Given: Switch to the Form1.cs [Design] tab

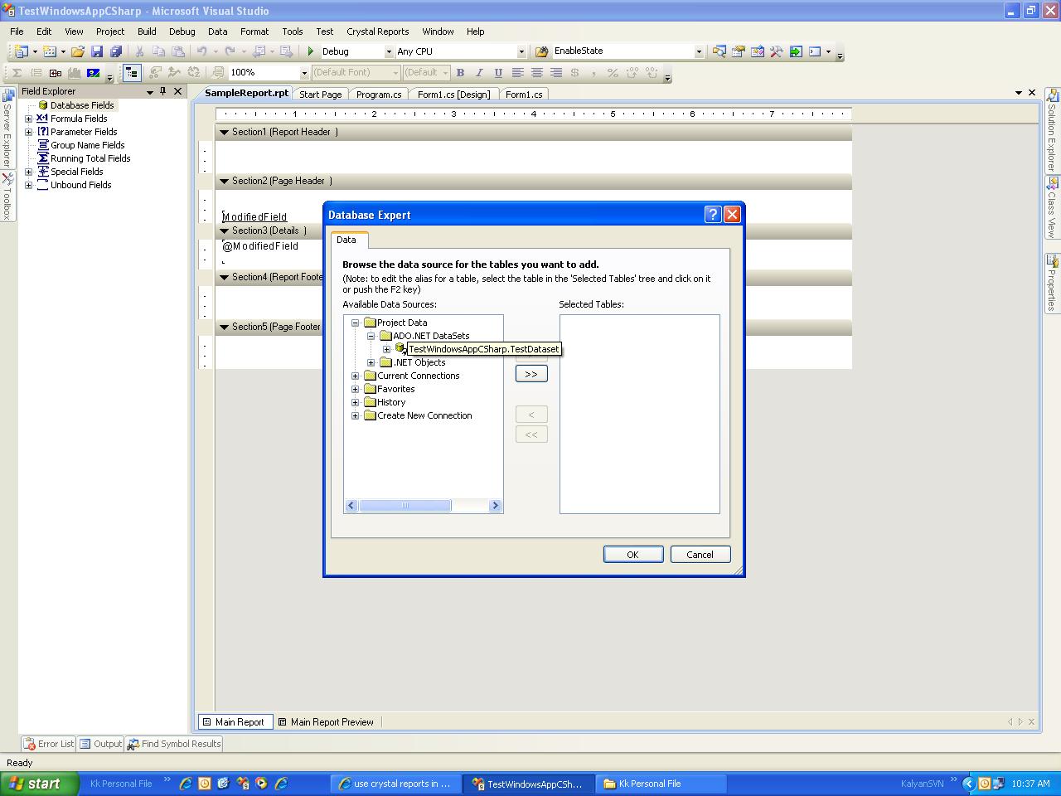Looking at the screenshot, I should (453, 94).
